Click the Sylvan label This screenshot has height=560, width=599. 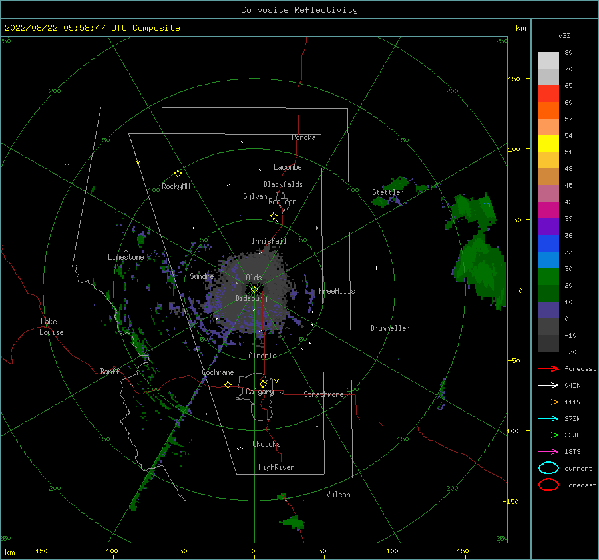click(x=255, y=196)
